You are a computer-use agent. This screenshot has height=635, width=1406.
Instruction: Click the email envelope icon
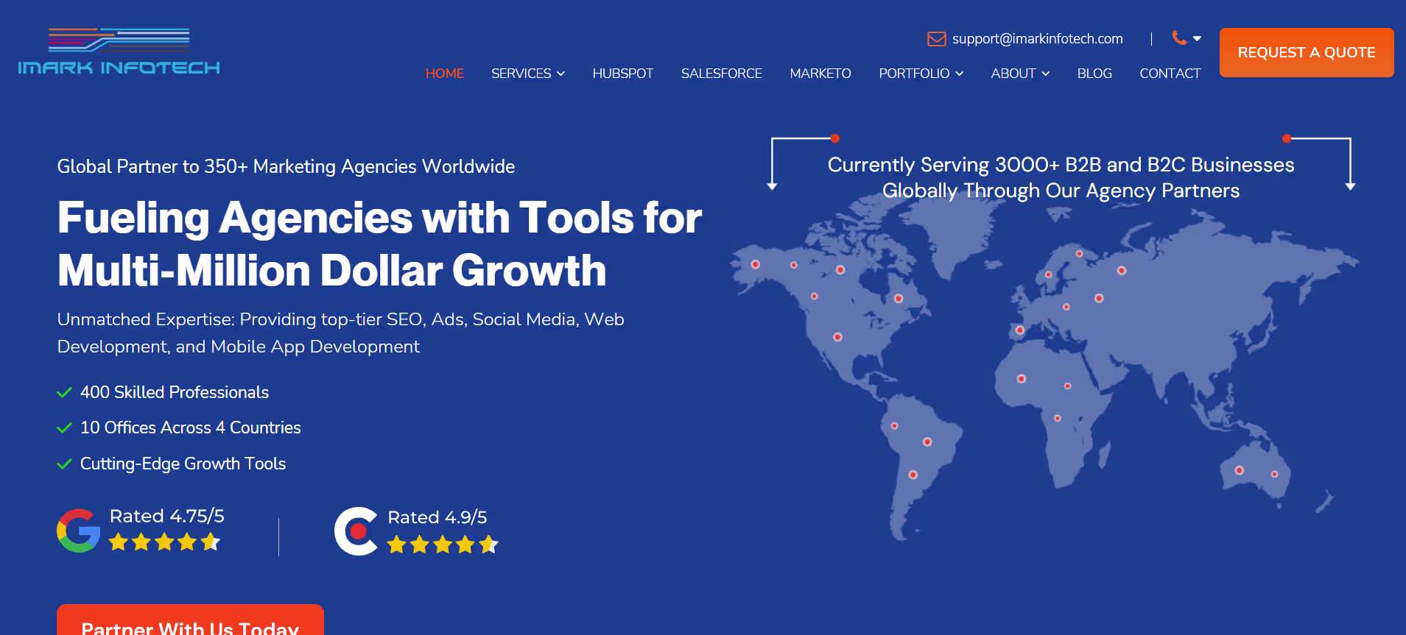[x=936, y=39]
